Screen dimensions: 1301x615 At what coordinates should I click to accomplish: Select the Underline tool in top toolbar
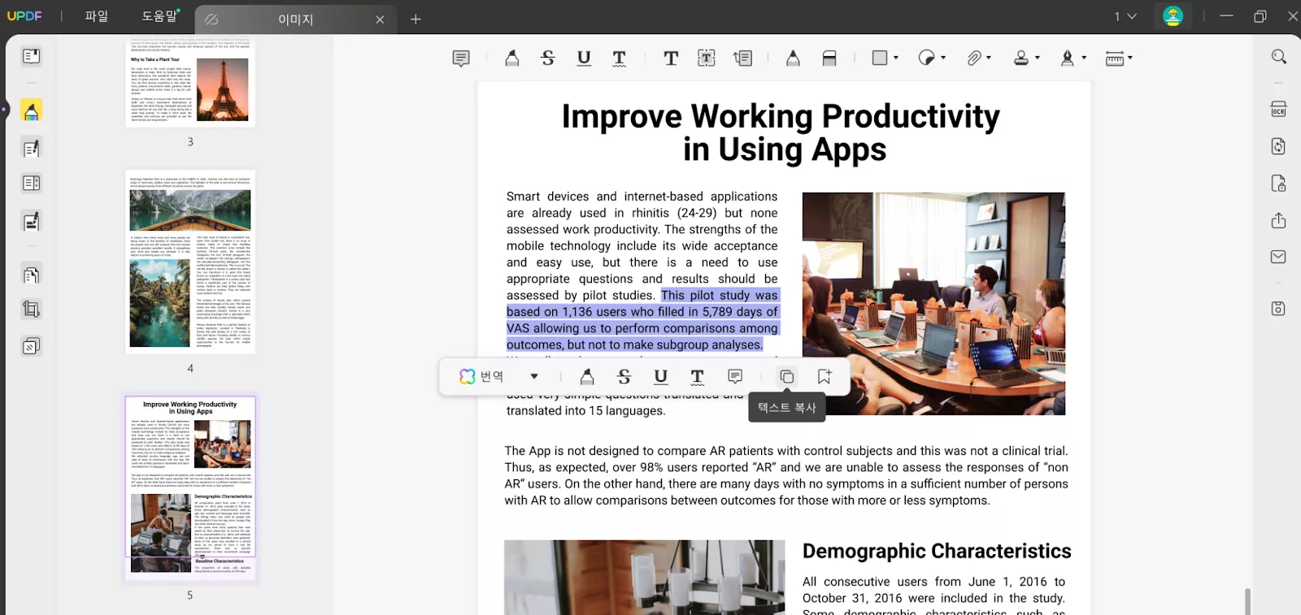[x=584, y=58]
